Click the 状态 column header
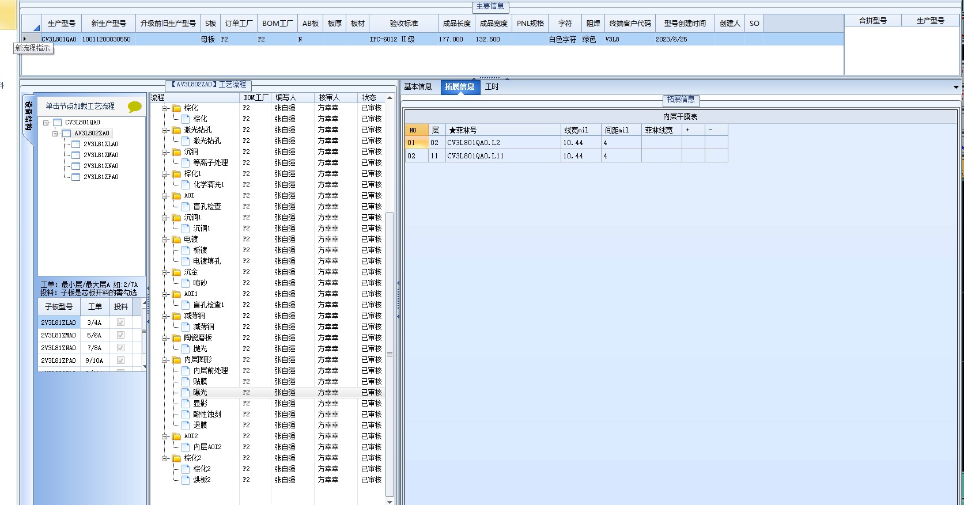The height and width of the screenshot is (505, 964). pyautogui.click(x=372, y=98)
